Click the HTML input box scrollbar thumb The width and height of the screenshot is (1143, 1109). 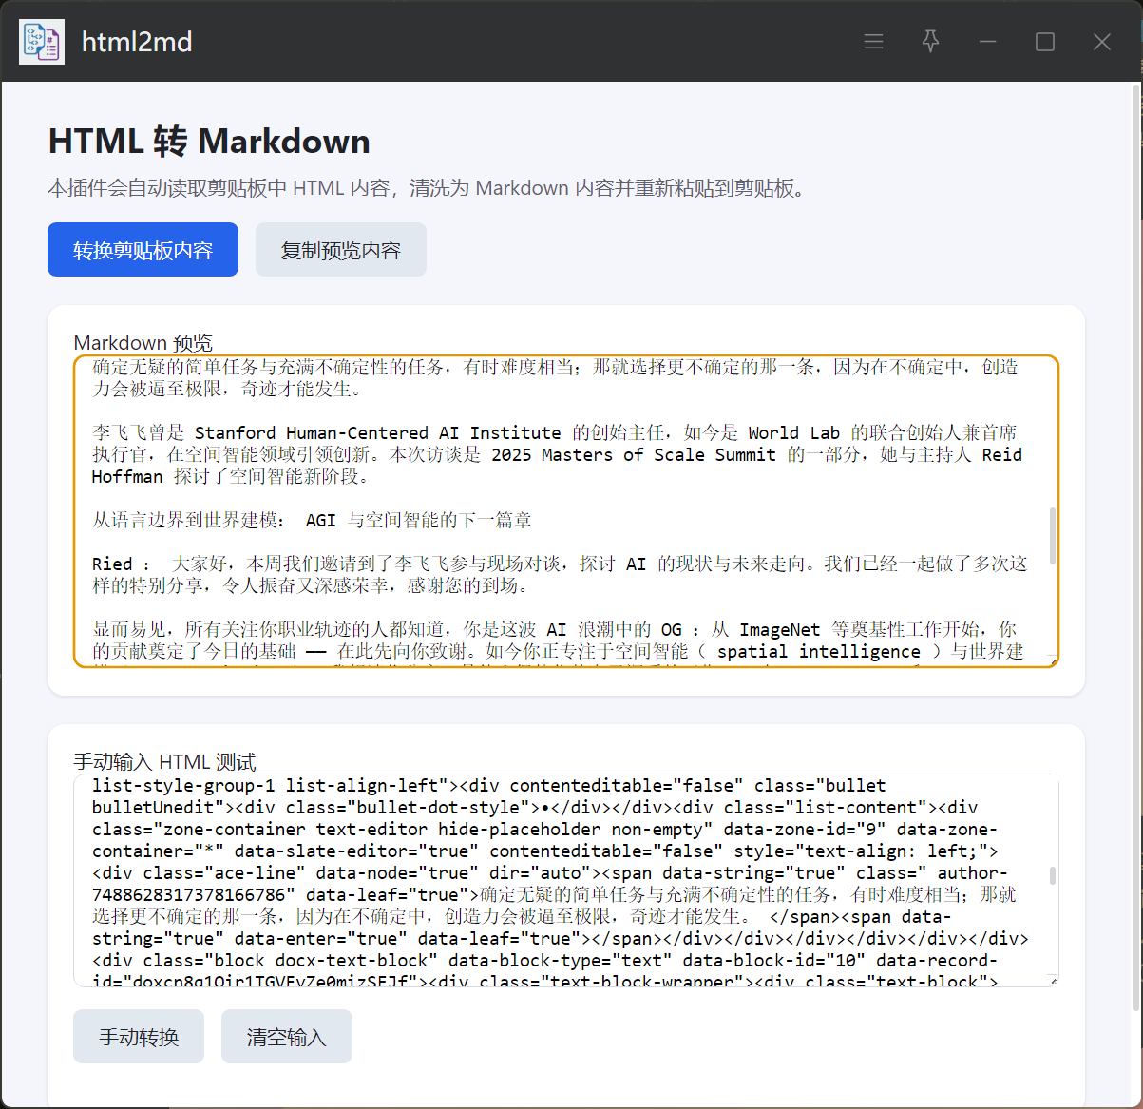(1052, 876)
